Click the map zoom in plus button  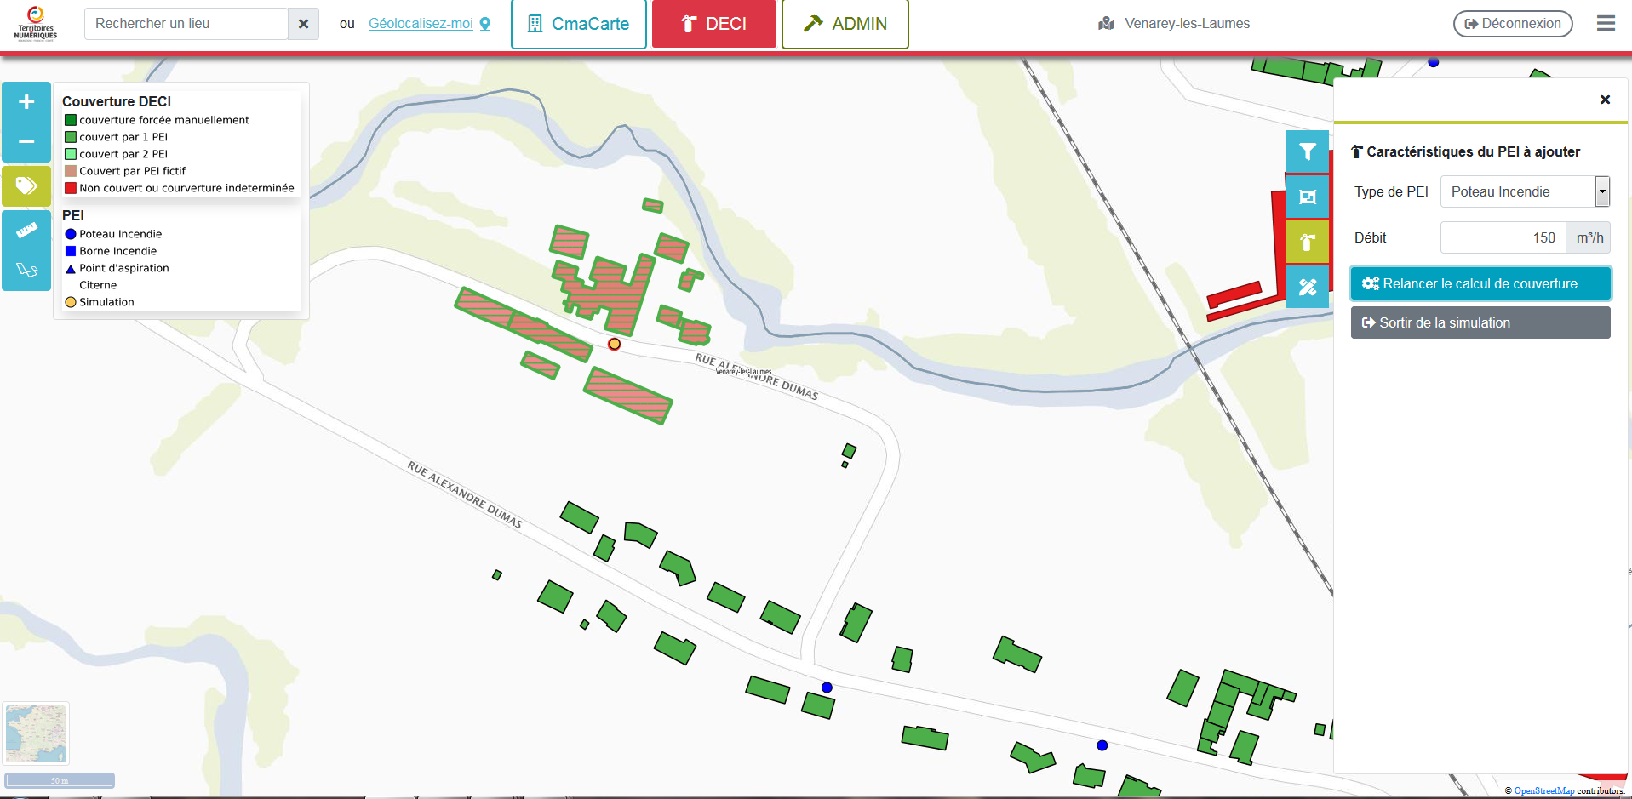pyautogui.click(x=26, y=102)
